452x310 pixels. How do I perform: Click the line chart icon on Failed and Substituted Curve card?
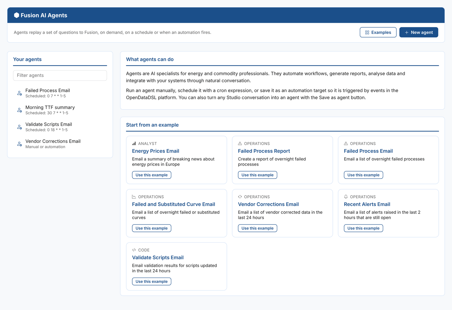pyautogui.click(x=134, y=197)
